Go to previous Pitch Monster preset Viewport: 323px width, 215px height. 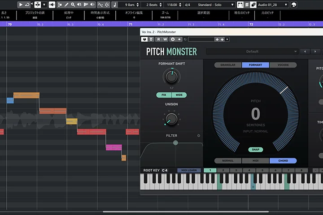click(x=305, y=52)
